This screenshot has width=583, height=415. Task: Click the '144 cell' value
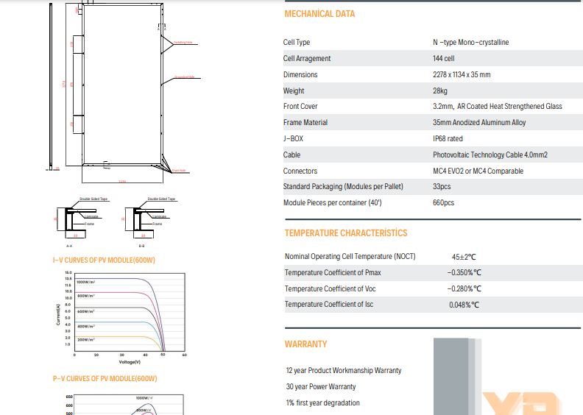(444, 58)
